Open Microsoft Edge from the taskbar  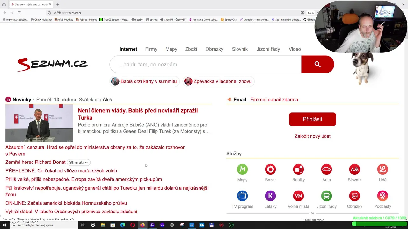coord(122,225)
